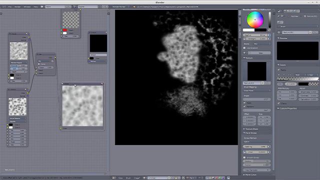Viewport: 320px width, 180px height.
Task: Flip the color ramp button
Action: 289,75
